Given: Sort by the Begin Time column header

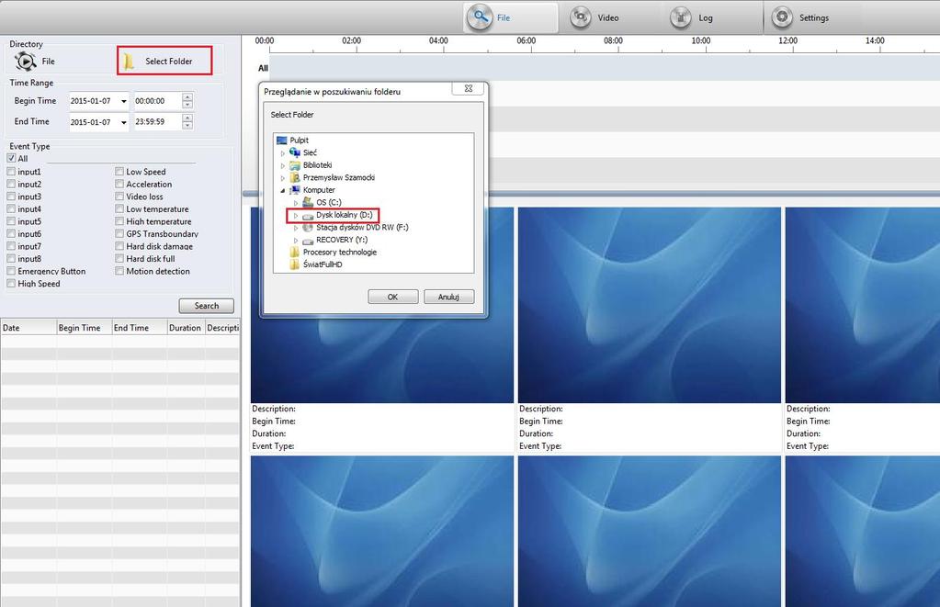Looking at the screenshot, I should (84, 328).
